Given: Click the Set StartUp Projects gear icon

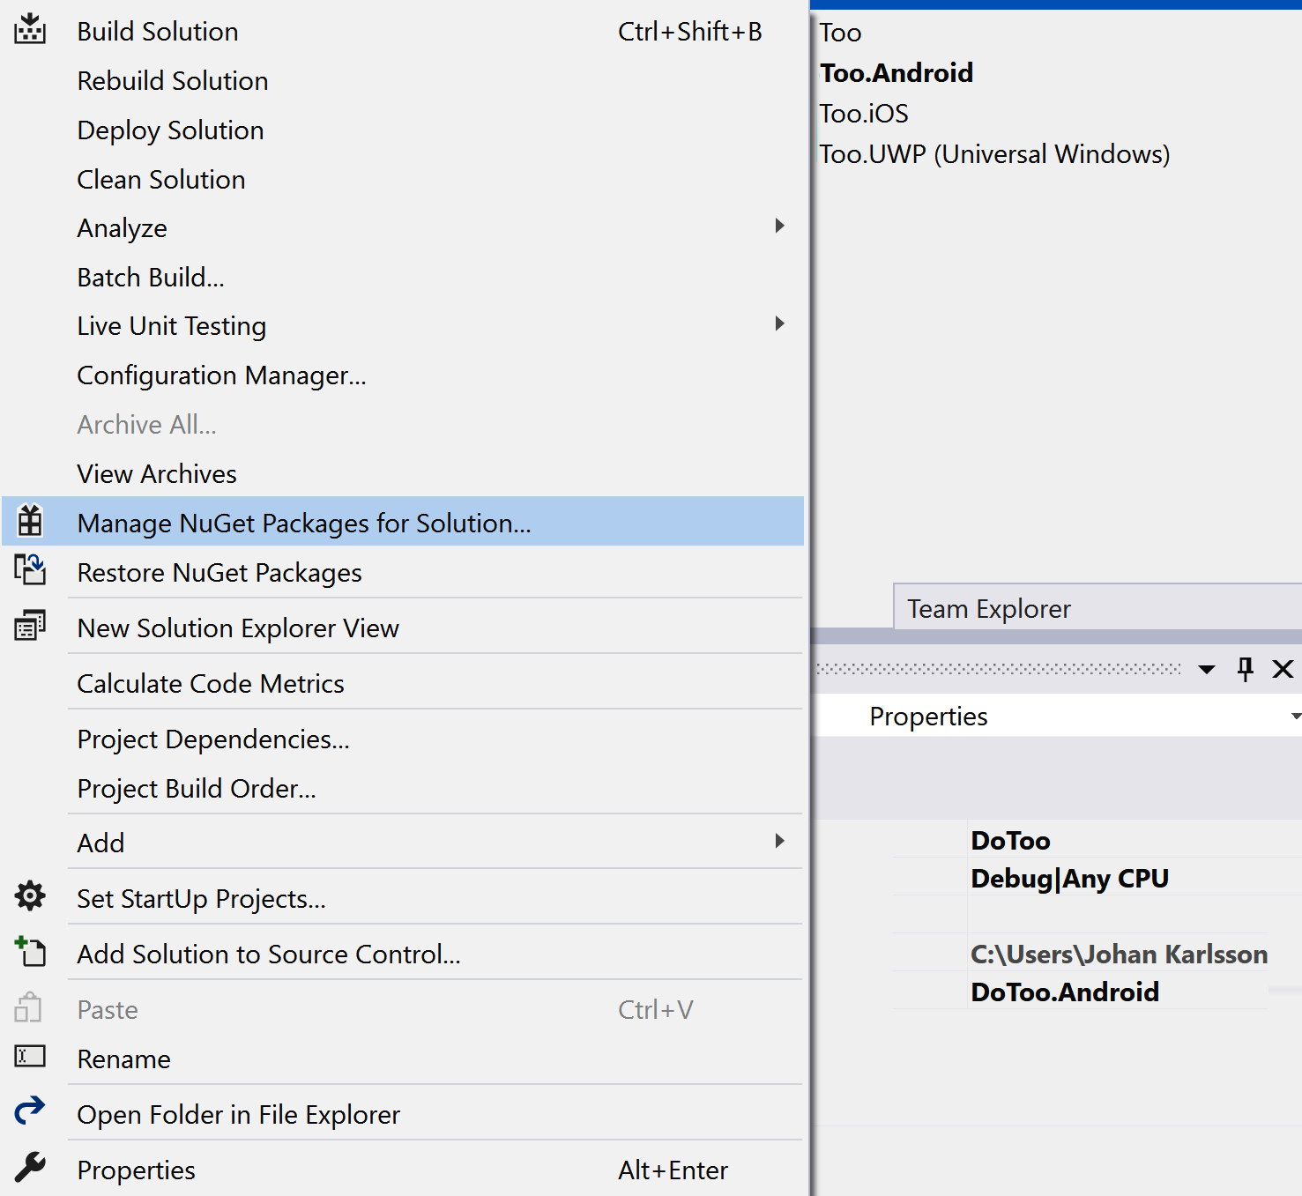Looking at the screenshot, I should pos(30,896).
